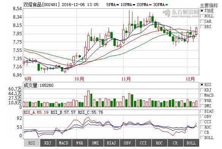
Task: Click the last candlestick on the chart
Action: coord(196,31)
